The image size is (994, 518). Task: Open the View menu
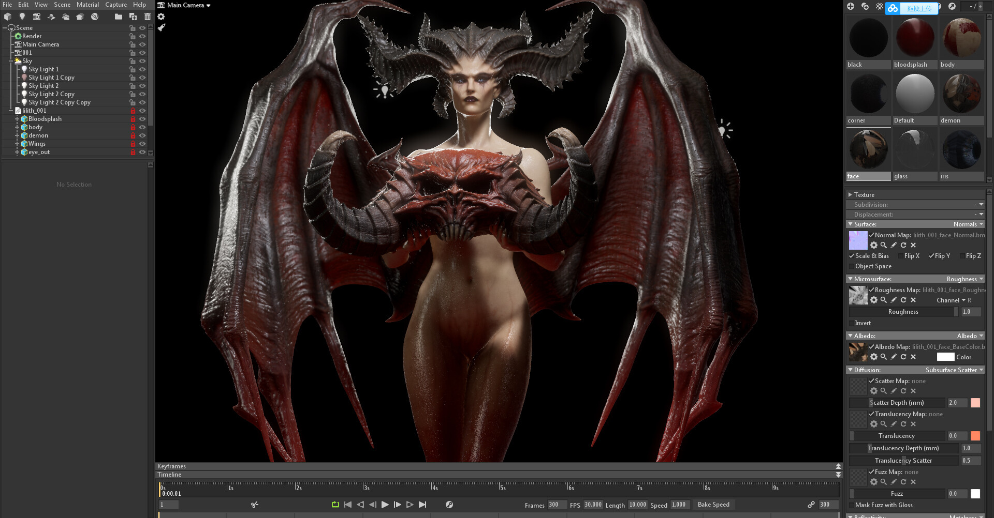41,5
